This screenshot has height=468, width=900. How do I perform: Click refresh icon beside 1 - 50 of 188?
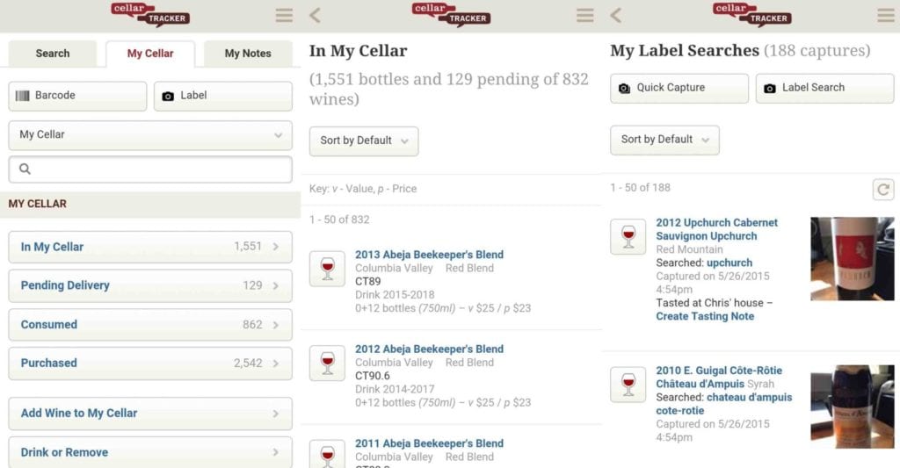click(883, 189)
